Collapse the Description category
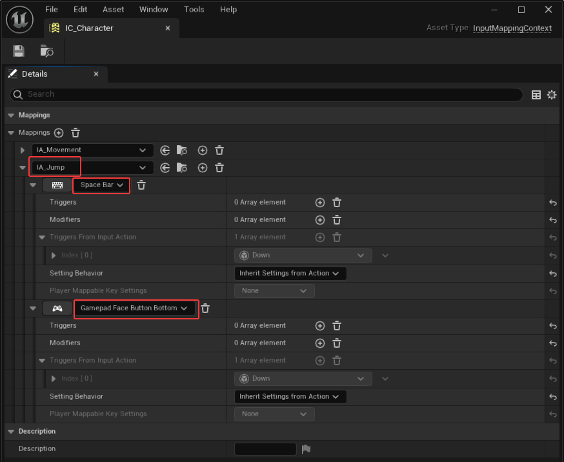 [11, 431]
